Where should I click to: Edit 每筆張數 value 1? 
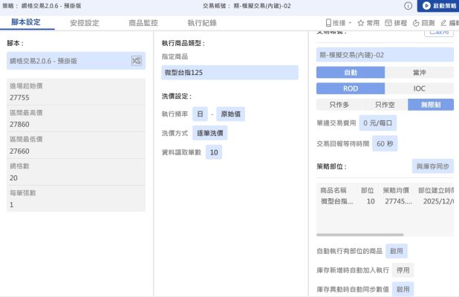[x=76, y=199]
